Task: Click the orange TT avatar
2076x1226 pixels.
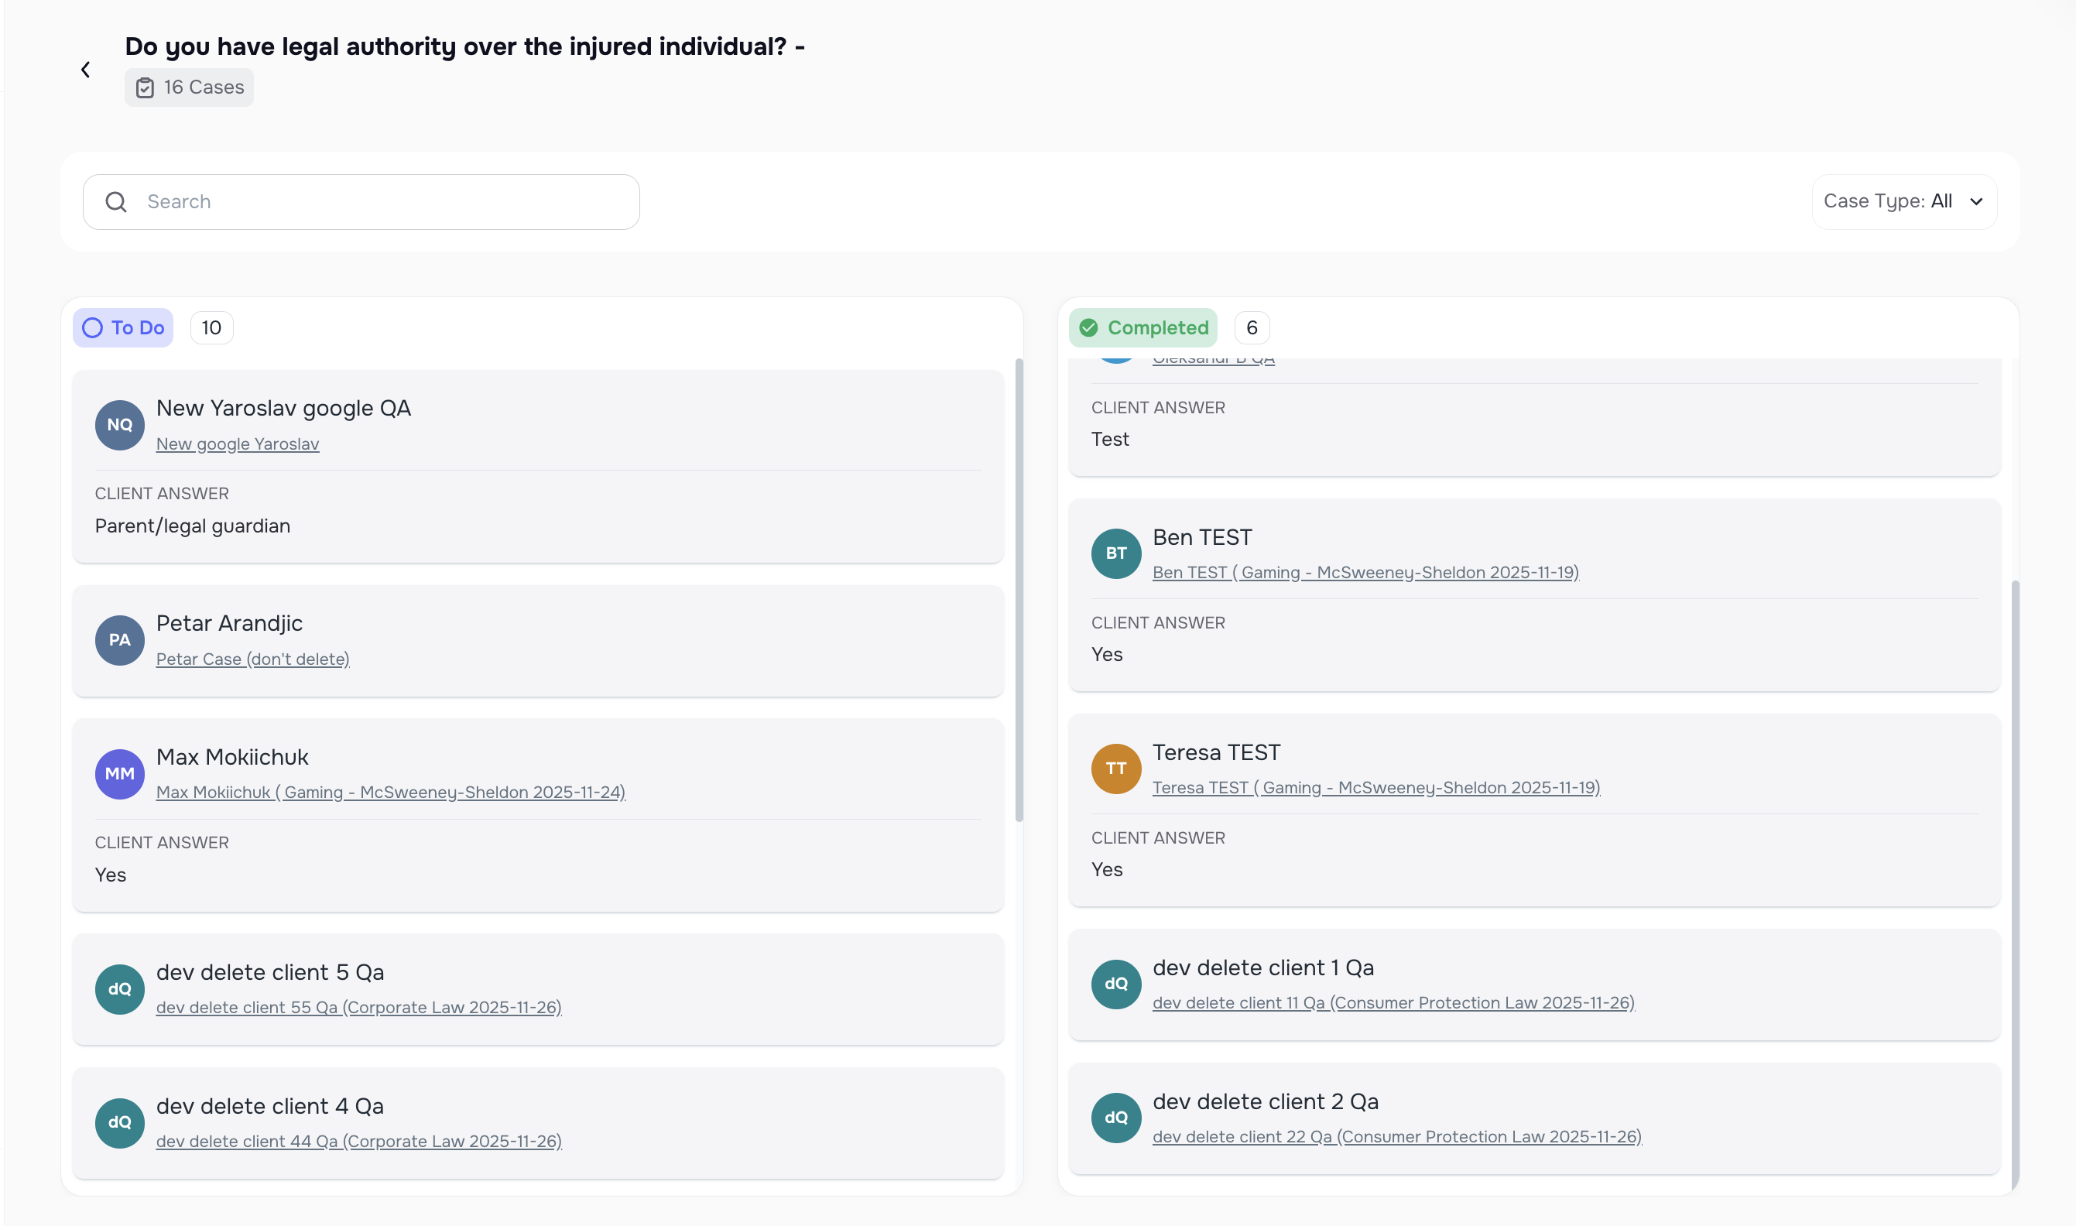Action: (x=1115, y=769)
